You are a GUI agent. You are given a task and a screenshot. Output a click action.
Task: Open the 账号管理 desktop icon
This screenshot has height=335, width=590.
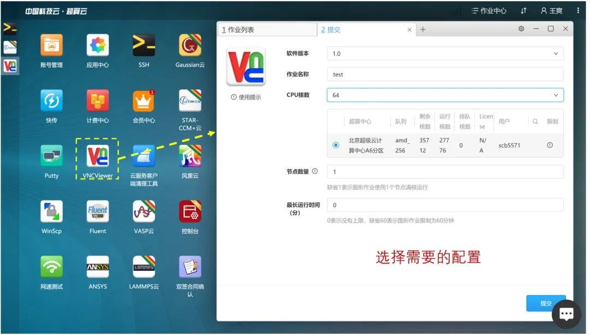[51, 45]
